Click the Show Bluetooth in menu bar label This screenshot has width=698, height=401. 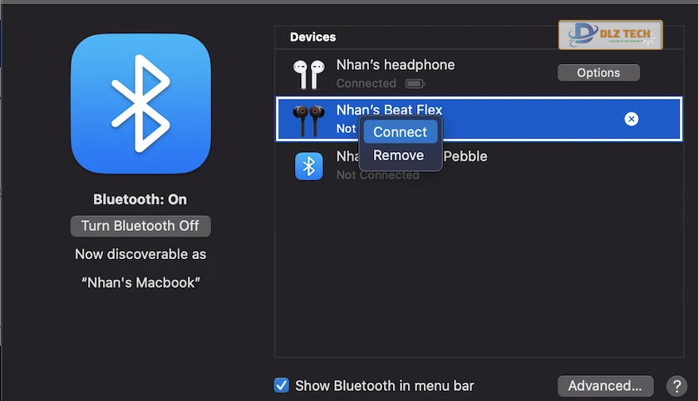[x=385, y=385]
